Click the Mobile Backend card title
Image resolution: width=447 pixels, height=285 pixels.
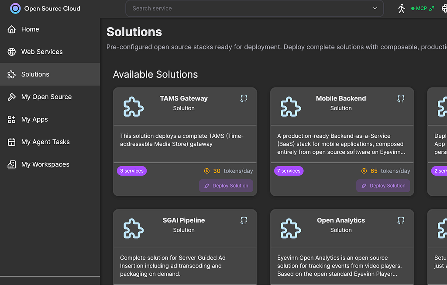pyautogui.click(x=341, y=98)
